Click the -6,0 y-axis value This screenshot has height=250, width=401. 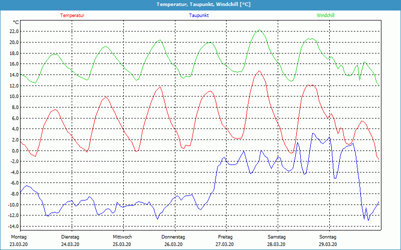point(15,183)
